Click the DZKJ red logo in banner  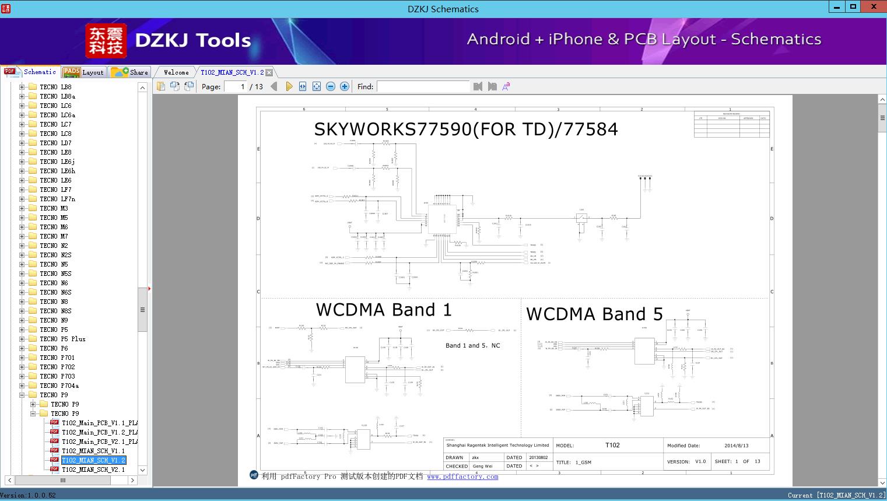coord(106,41)
